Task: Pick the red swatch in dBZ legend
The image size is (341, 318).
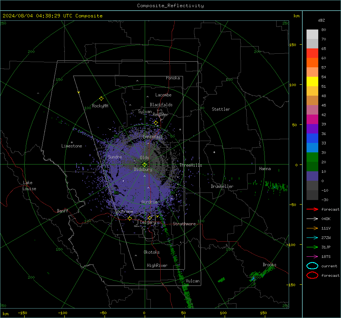Action: coord(312,53)
